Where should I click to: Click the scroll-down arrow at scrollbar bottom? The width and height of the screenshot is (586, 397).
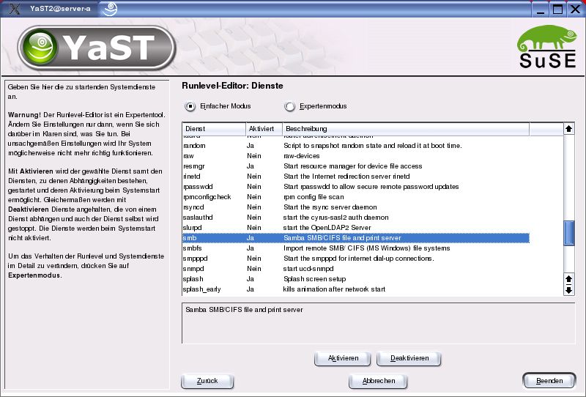point(569,290)
